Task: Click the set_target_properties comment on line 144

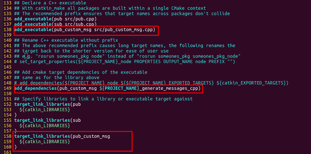Action: pos(125,62)
